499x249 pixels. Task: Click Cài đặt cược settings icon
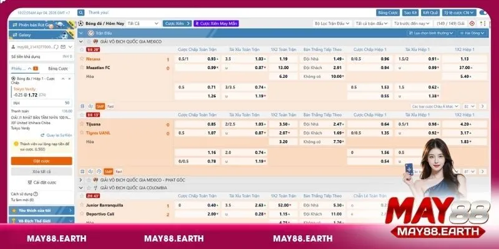point(28,182)
